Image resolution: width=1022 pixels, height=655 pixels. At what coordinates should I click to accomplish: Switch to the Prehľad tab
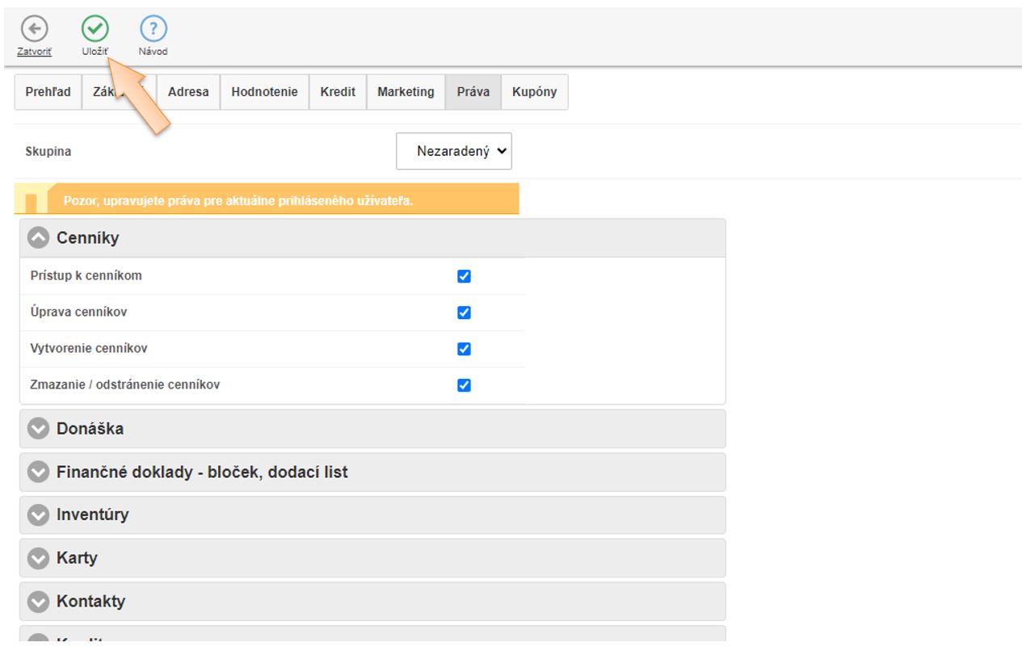tap(48, 92)
